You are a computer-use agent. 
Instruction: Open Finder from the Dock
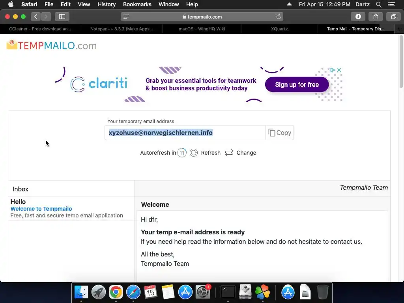pyautogui.click(x=81, y=292)
